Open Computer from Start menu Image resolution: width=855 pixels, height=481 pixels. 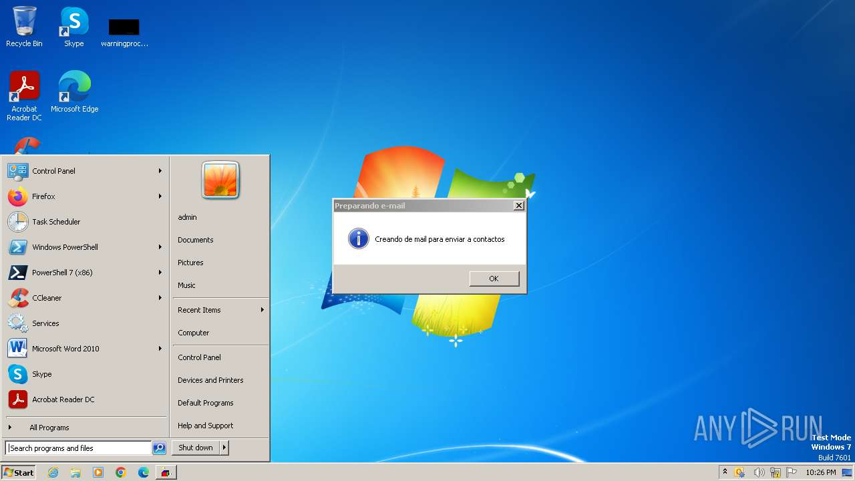click(x=194, y=333)
